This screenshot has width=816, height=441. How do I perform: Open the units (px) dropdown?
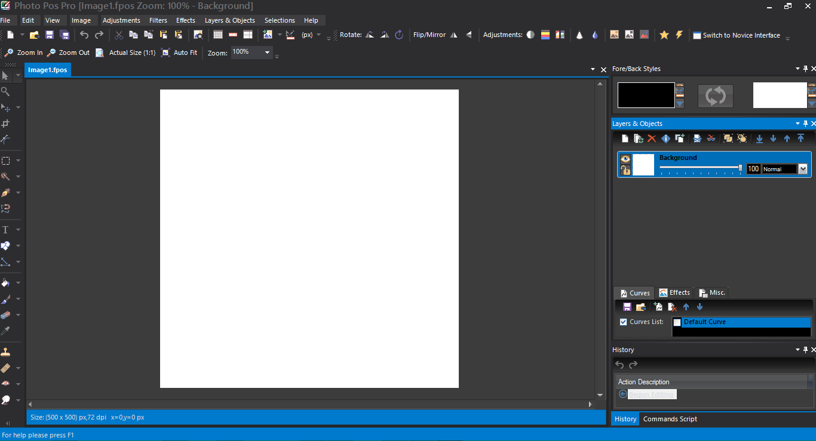(x=318, y=35)
